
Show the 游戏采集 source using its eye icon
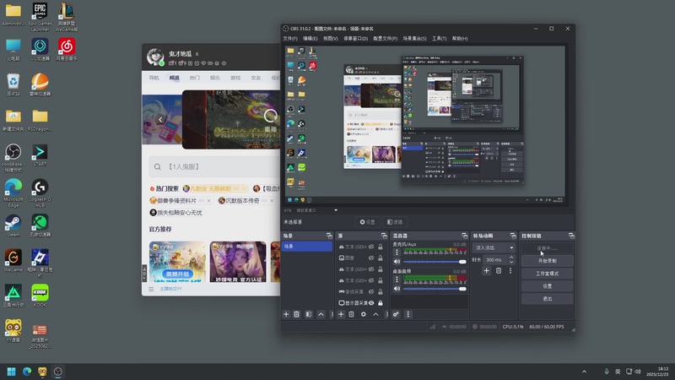371,291
